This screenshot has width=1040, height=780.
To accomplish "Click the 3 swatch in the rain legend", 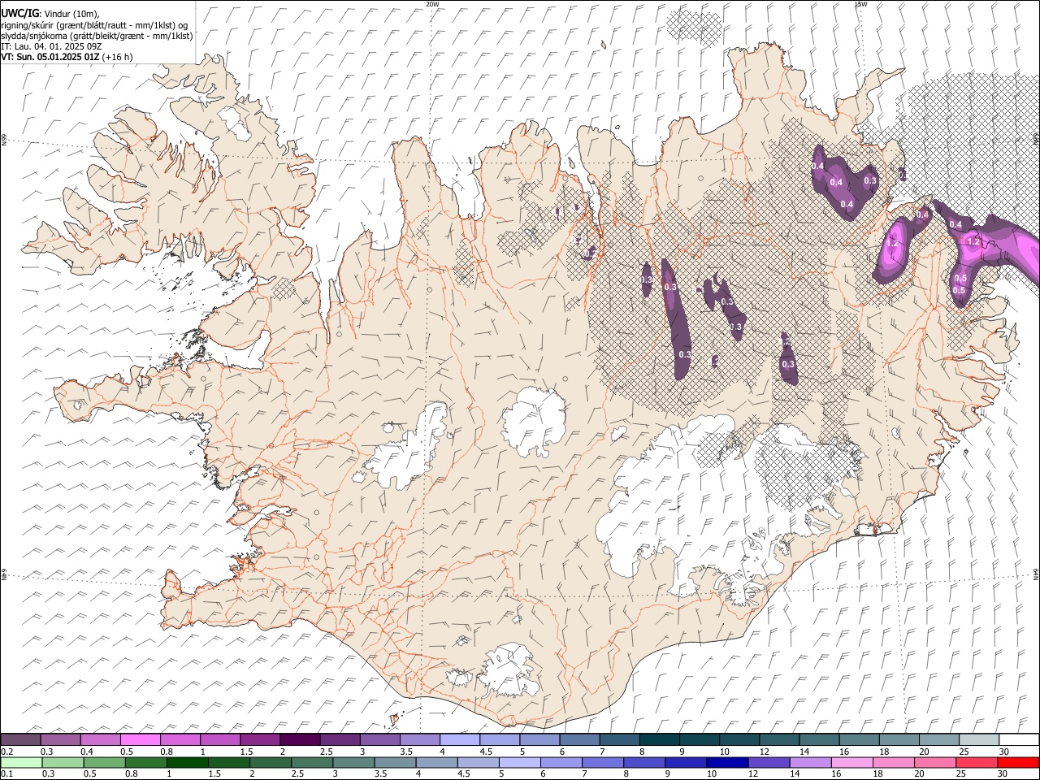I will coord(353,762).
